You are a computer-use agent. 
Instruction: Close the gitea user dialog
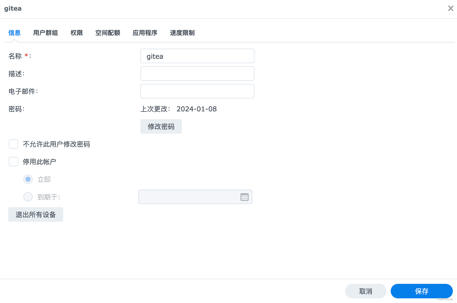tap(451, 9)
